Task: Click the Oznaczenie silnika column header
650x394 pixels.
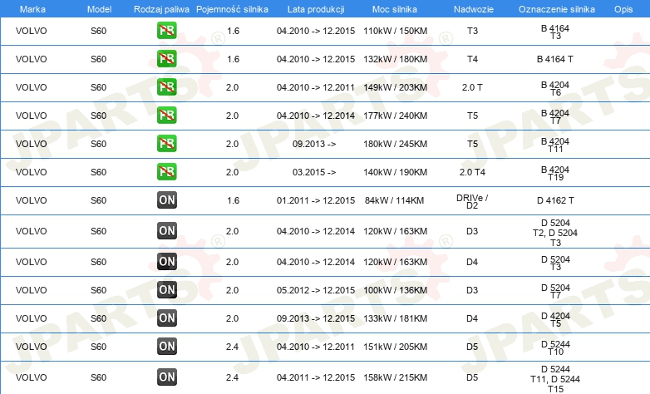Action: point(557,9)
